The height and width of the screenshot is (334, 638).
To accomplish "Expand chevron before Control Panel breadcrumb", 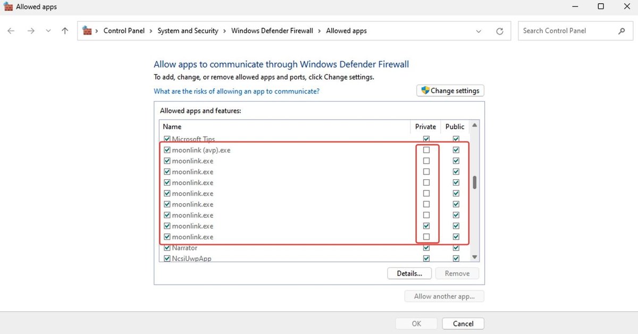I will tap(97, 31).
